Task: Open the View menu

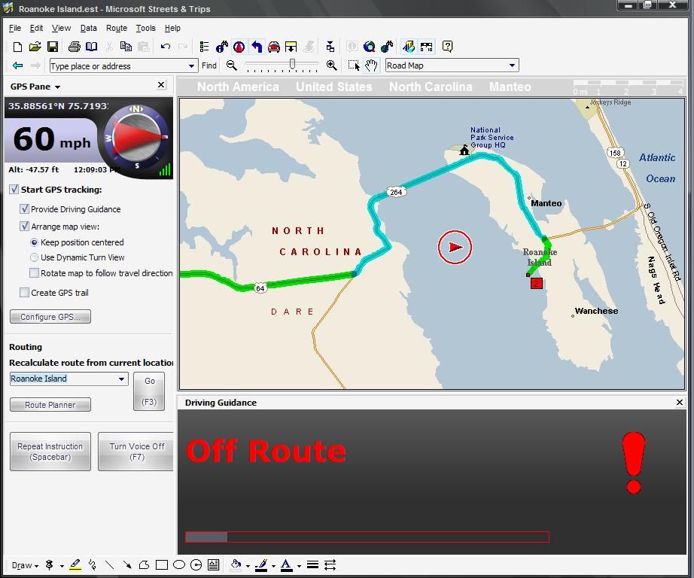Action: point(61,28)
